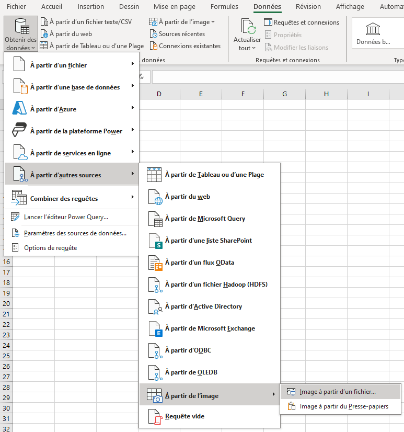Click the À partir d'une base de données icon
The image size is (404, 432).
pyautogui.click(x=20, y=86)
